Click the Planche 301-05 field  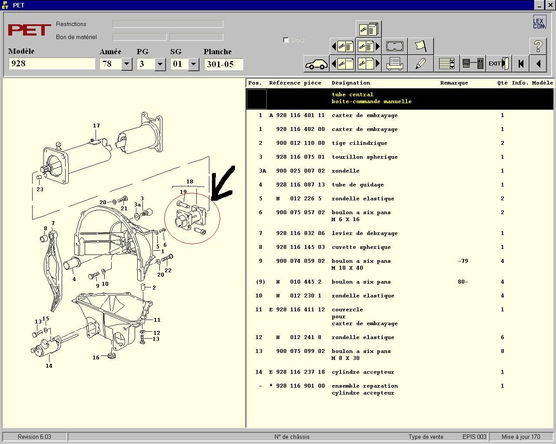pyautogui.click(x=223, y=64)
